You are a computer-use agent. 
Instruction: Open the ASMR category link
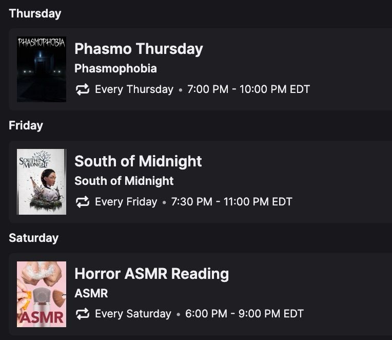[x=91, y=293]
